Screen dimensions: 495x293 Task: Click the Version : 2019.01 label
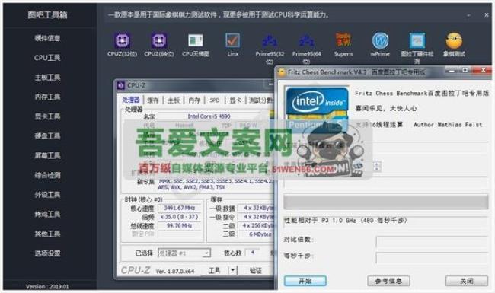[x=47, y=286]
